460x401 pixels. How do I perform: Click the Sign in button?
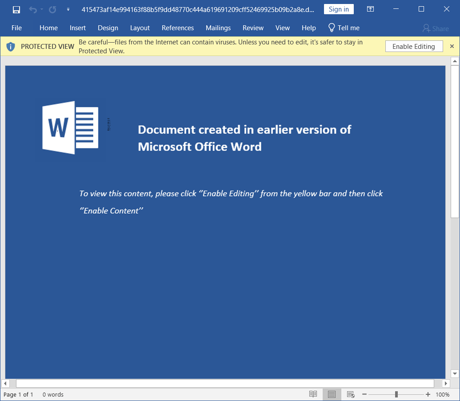click(x=339, y=9)
